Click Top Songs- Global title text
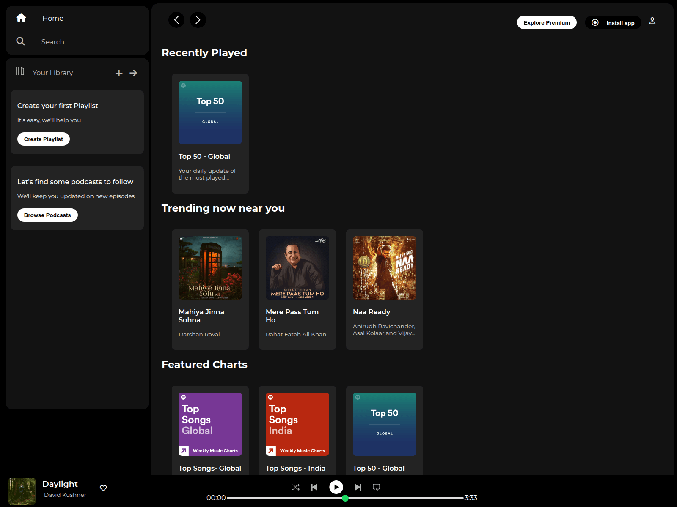This screenshot has width=677, height=507. 210,468
